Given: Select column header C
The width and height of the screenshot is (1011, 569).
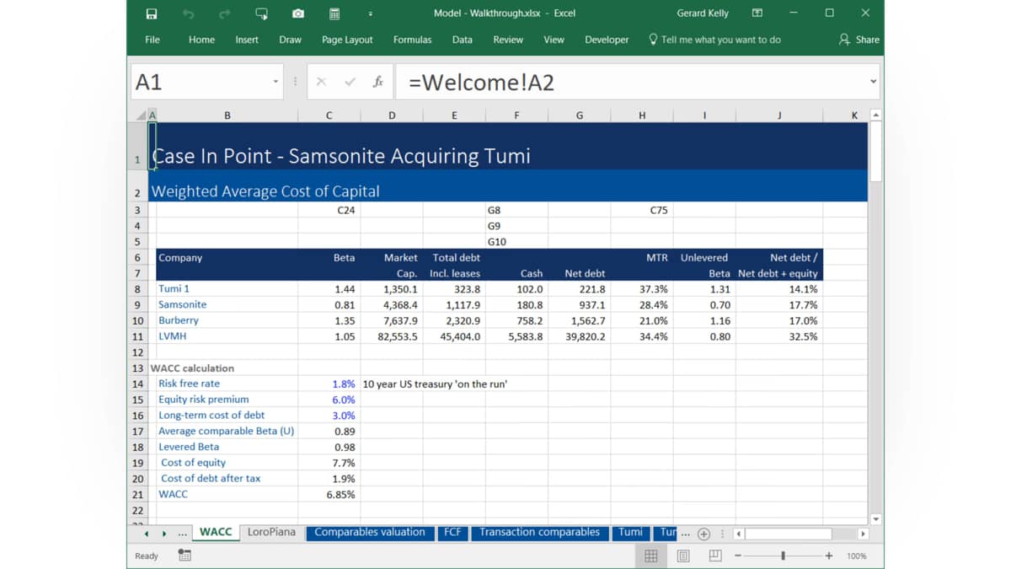Looking at the screenshot, I should [x=329, y=115].
